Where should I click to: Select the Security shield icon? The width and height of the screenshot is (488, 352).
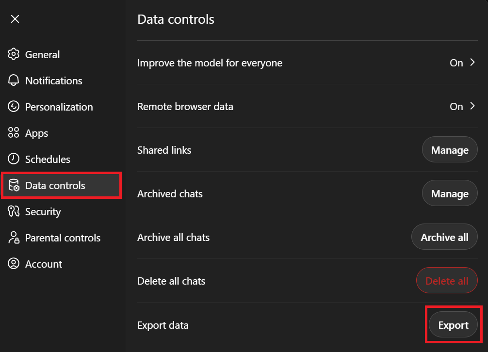point(15,211)
